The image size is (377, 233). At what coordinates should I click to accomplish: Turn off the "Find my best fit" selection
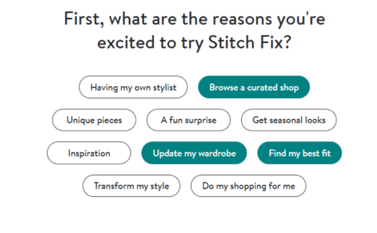300,153
